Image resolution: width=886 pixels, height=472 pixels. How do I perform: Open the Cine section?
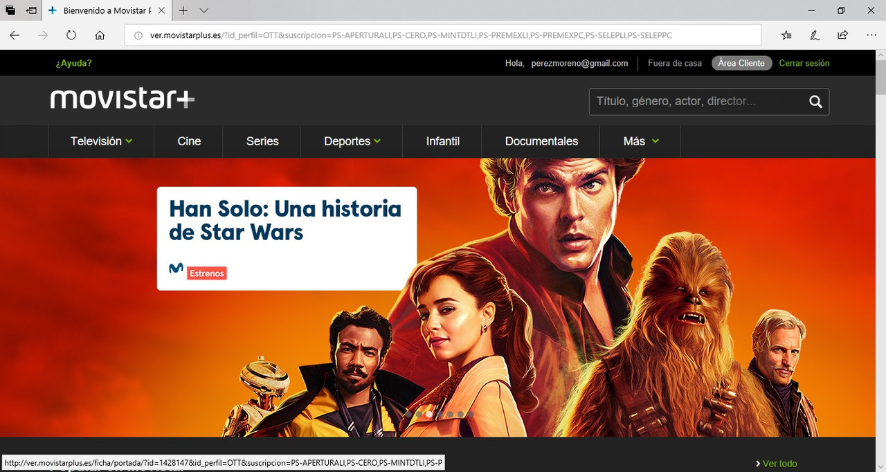(189, 141)
